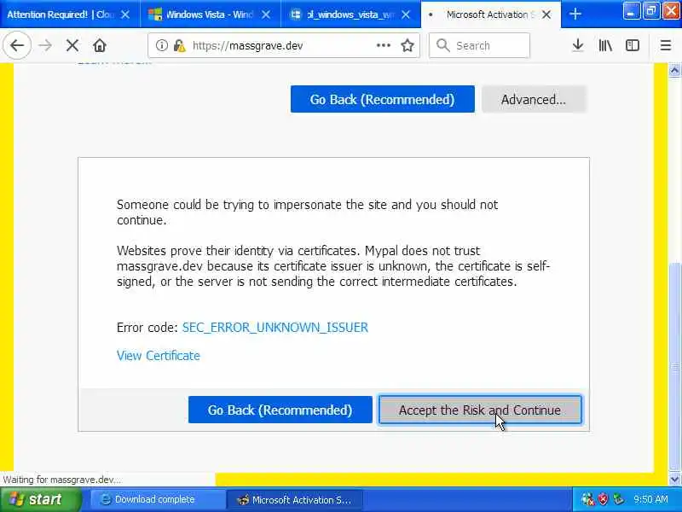Click upper Go Back (Recommended) button
Image resolution: width=682 pixels, height=512 pixels.
click(382, 99)
